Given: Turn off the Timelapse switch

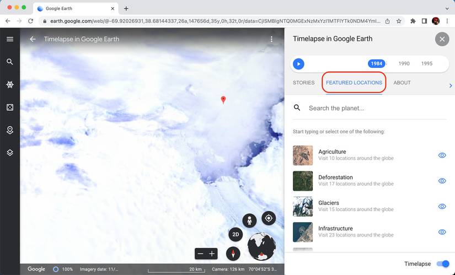Looking at the screenshot, I should point(443,263).
